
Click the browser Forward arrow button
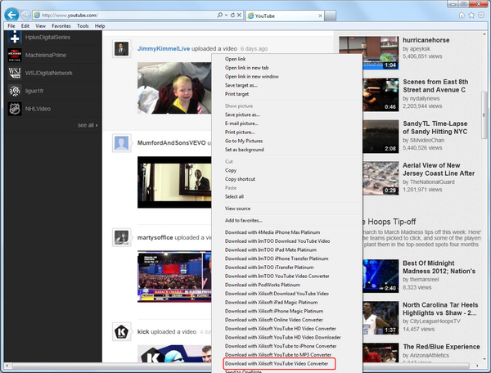25,15
